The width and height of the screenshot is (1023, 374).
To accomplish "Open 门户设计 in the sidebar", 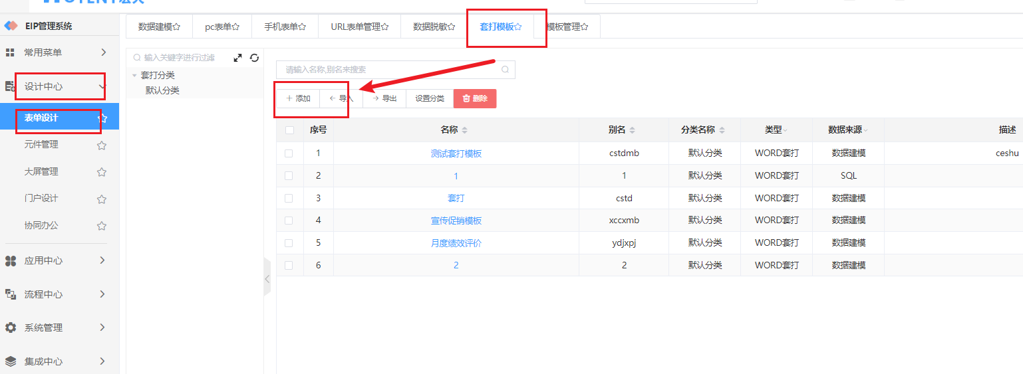I will tap(41, 198).
